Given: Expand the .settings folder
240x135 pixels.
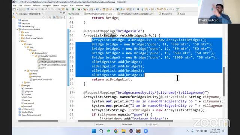Looking at the screenshot, I should pyautogui.click(x=20, y=35).
